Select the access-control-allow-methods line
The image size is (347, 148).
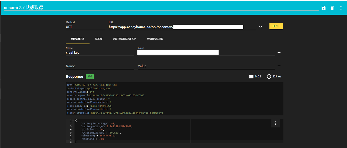89,109
